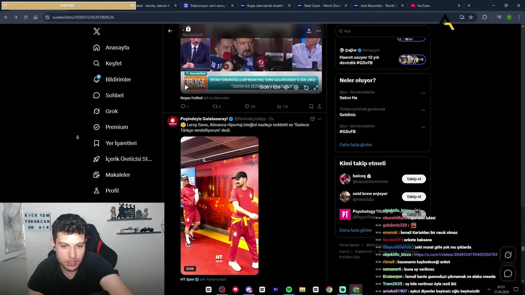This screenshot has height=295, width=525.
Task: Open options for #GSvFB trend
Action: [x=423, y=127]
